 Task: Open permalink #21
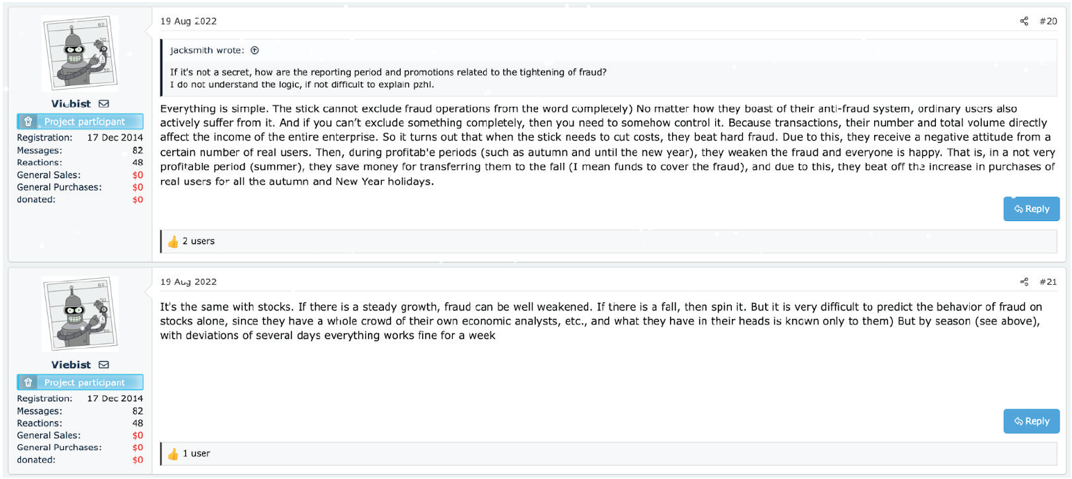pyautogui.click(x=1048, y=282)
